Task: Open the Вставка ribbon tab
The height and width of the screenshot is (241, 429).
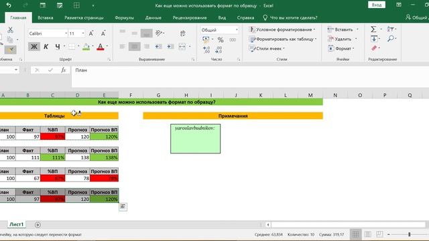Action: (x=46, y=18)
